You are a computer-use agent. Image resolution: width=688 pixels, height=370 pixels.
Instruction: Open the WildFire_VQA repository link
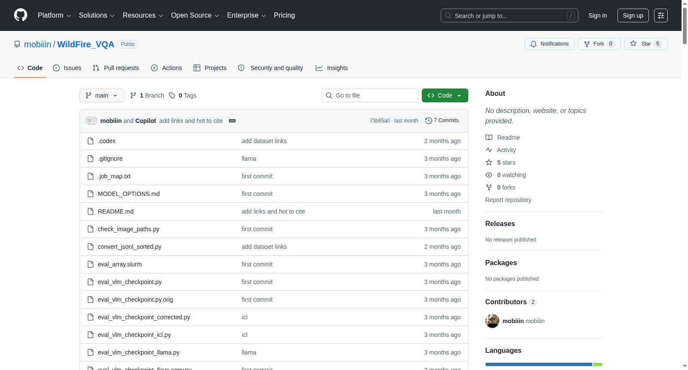86,44
